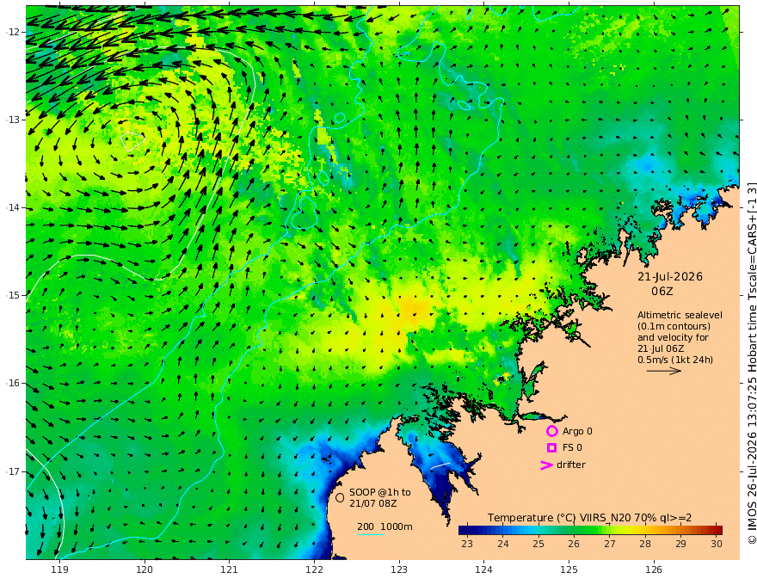Click the longitude axis label 125
Viewport: 757px width, 585px height.
[569, 570]
